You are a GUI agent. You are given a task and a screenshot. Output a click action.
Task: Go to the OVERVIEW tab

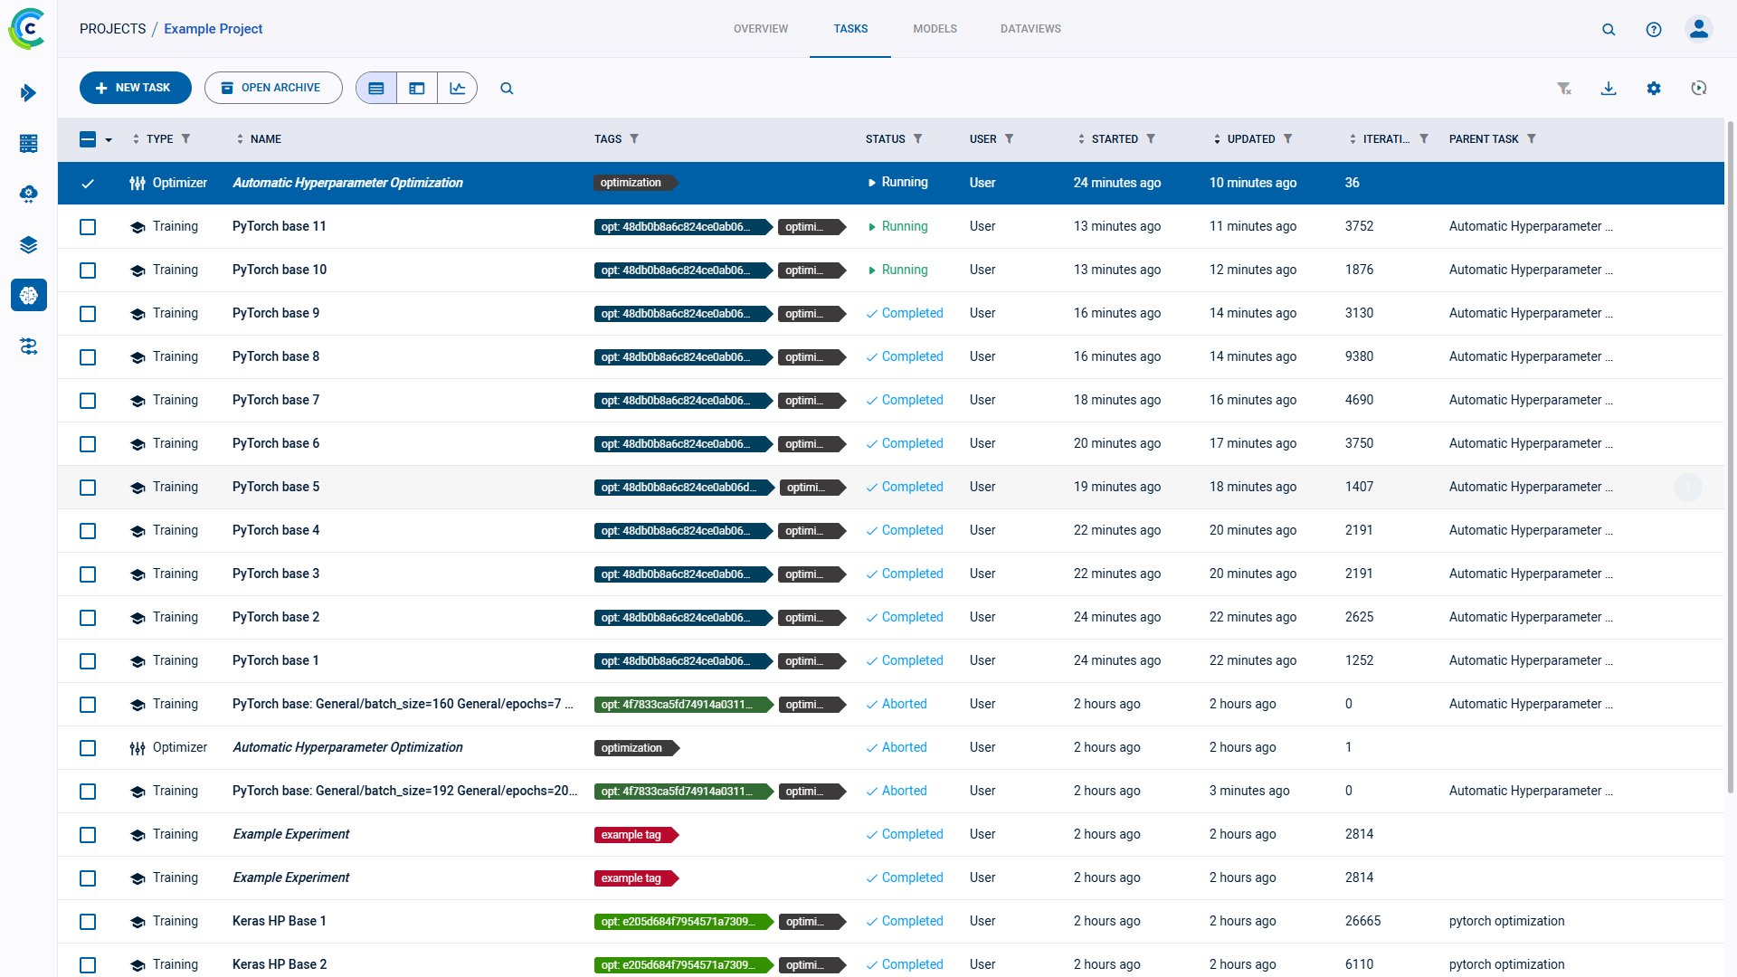click(x=761, y=28)
